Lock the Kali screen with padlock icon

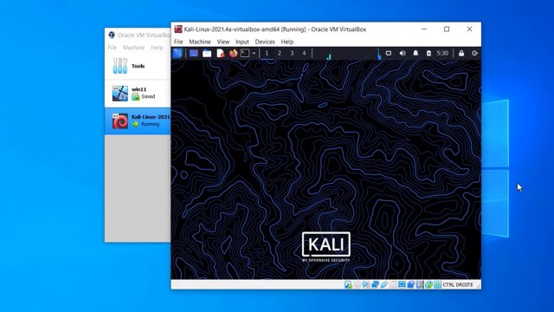461,53
